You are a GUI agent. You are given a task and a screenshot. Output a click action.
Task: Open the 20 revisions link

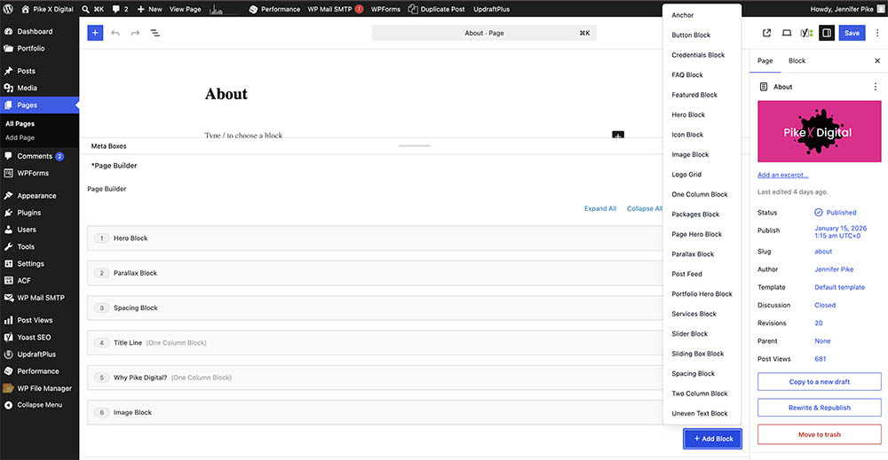(819, 324)
